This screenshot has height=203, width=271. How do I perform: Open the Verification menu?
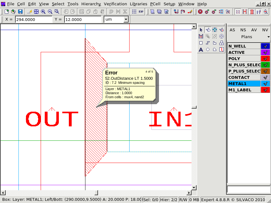(115, 4)
